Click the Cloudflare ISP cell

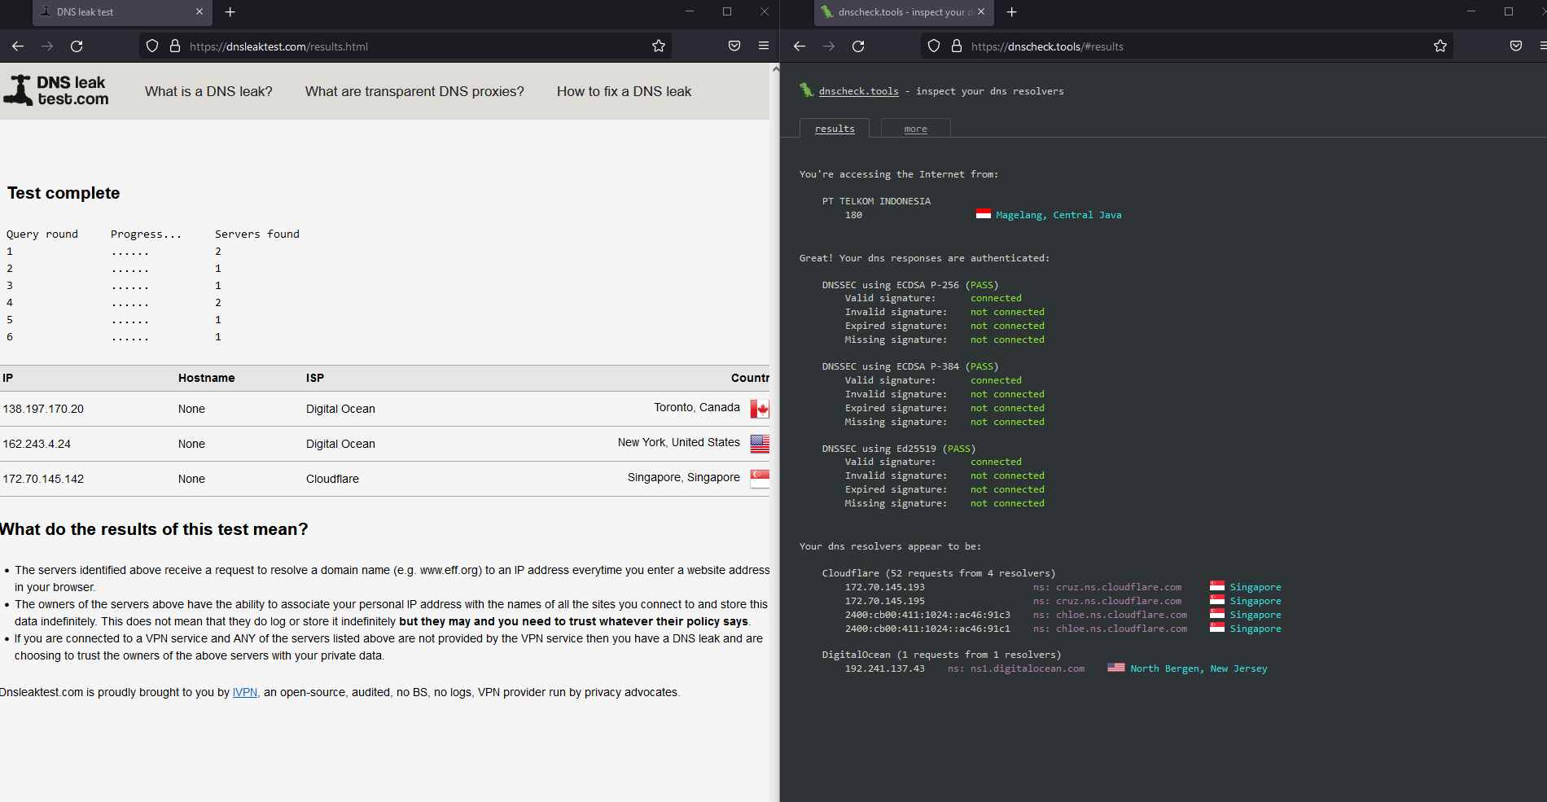[x=332, y=479]
